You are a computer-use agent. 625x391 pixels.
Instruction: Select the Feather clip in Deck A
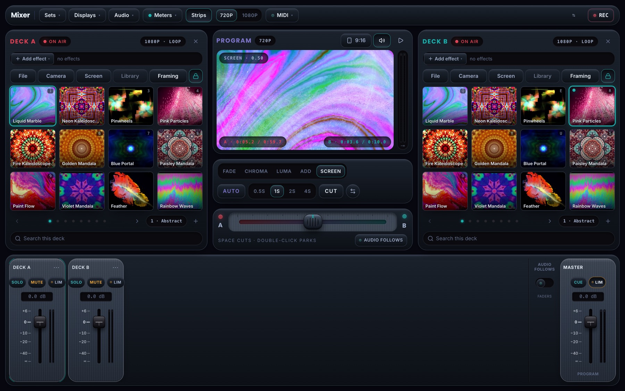[x=131, y=191]
